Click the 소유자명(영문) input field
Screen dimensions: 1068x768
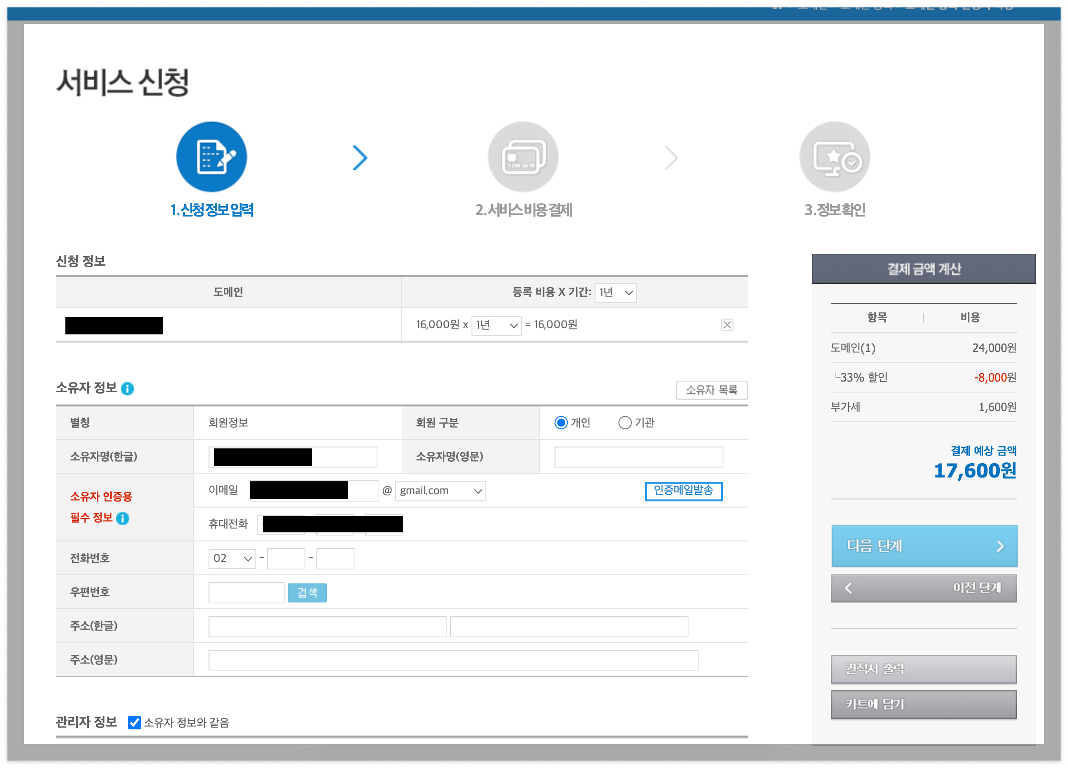[x=638, y=457]
